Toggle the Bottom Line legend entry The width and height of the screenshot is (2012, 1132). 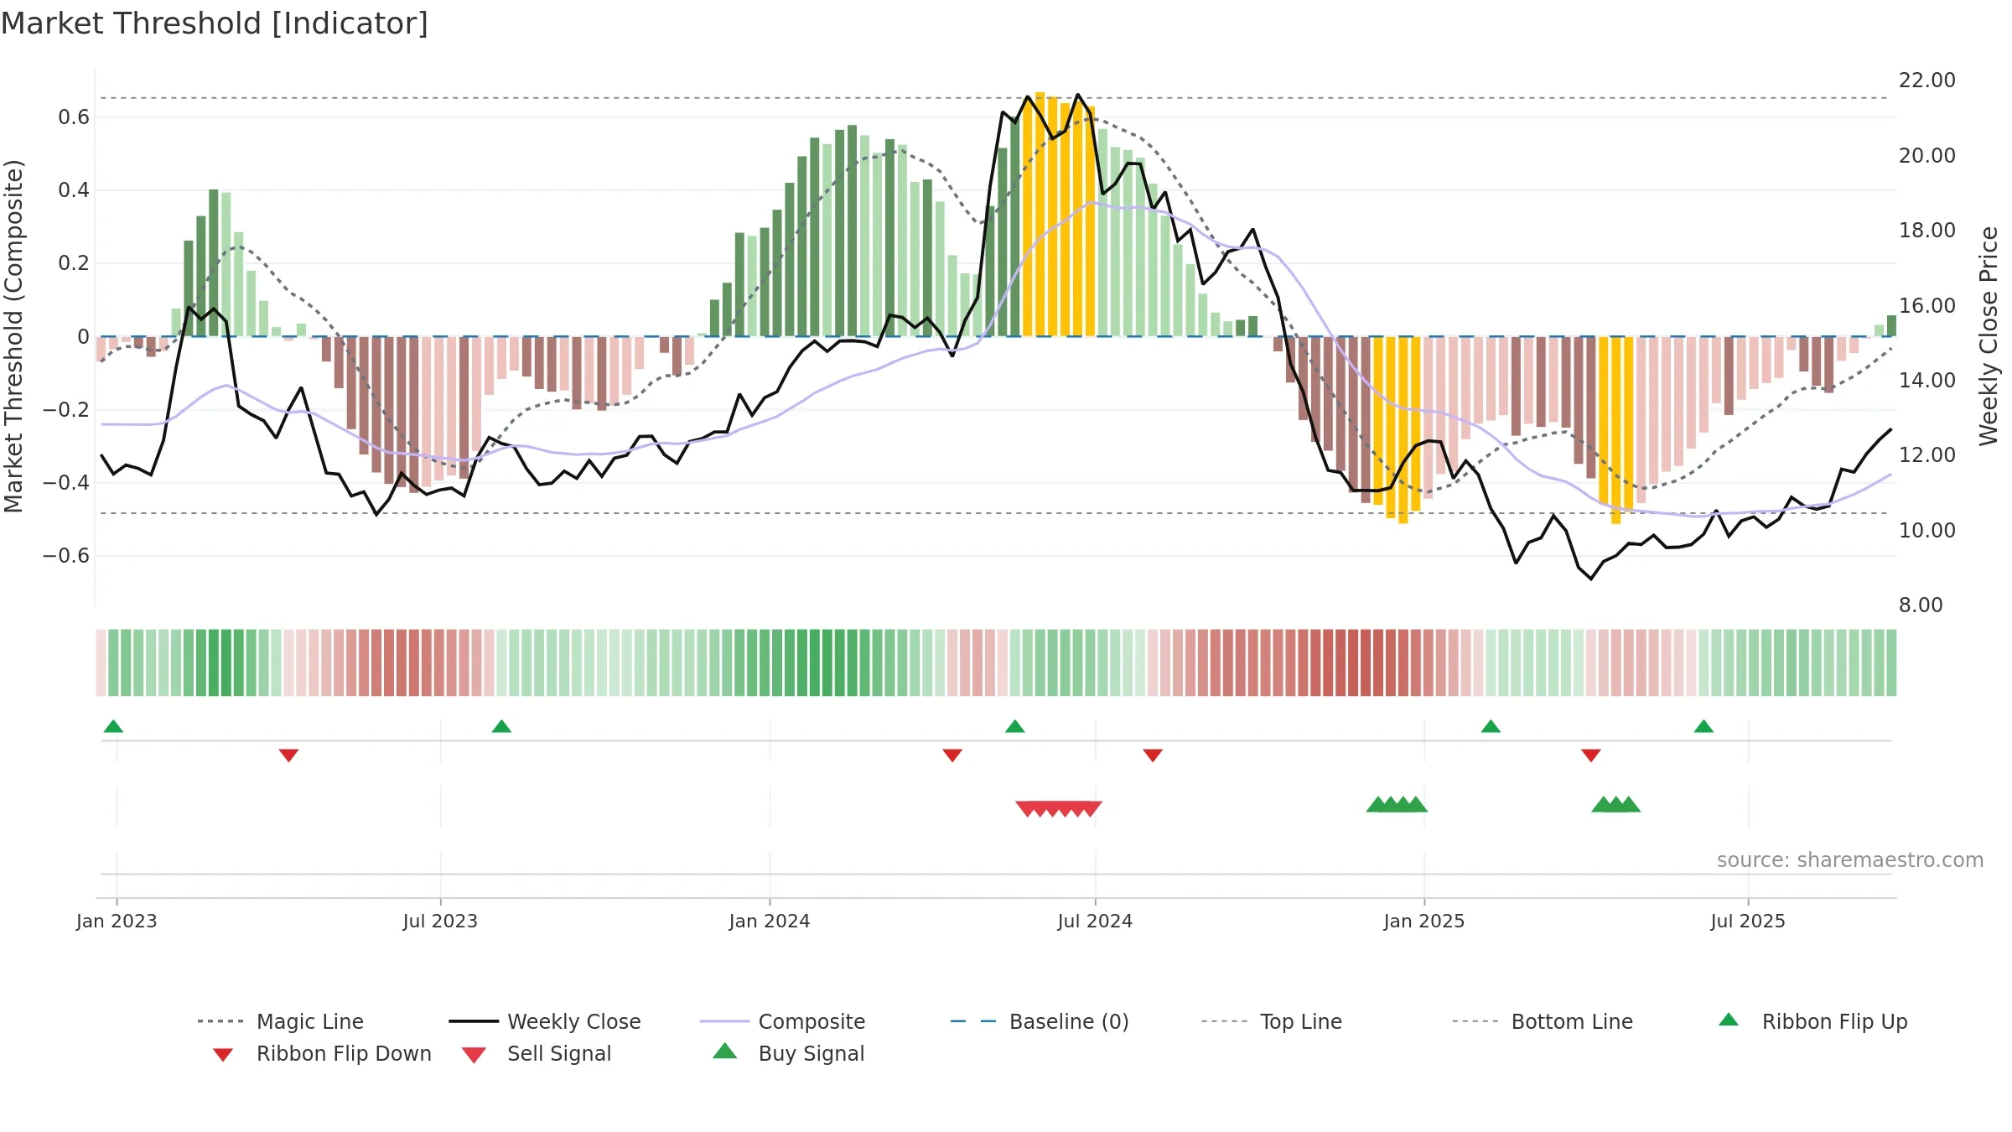(x=1543, y=1021)
